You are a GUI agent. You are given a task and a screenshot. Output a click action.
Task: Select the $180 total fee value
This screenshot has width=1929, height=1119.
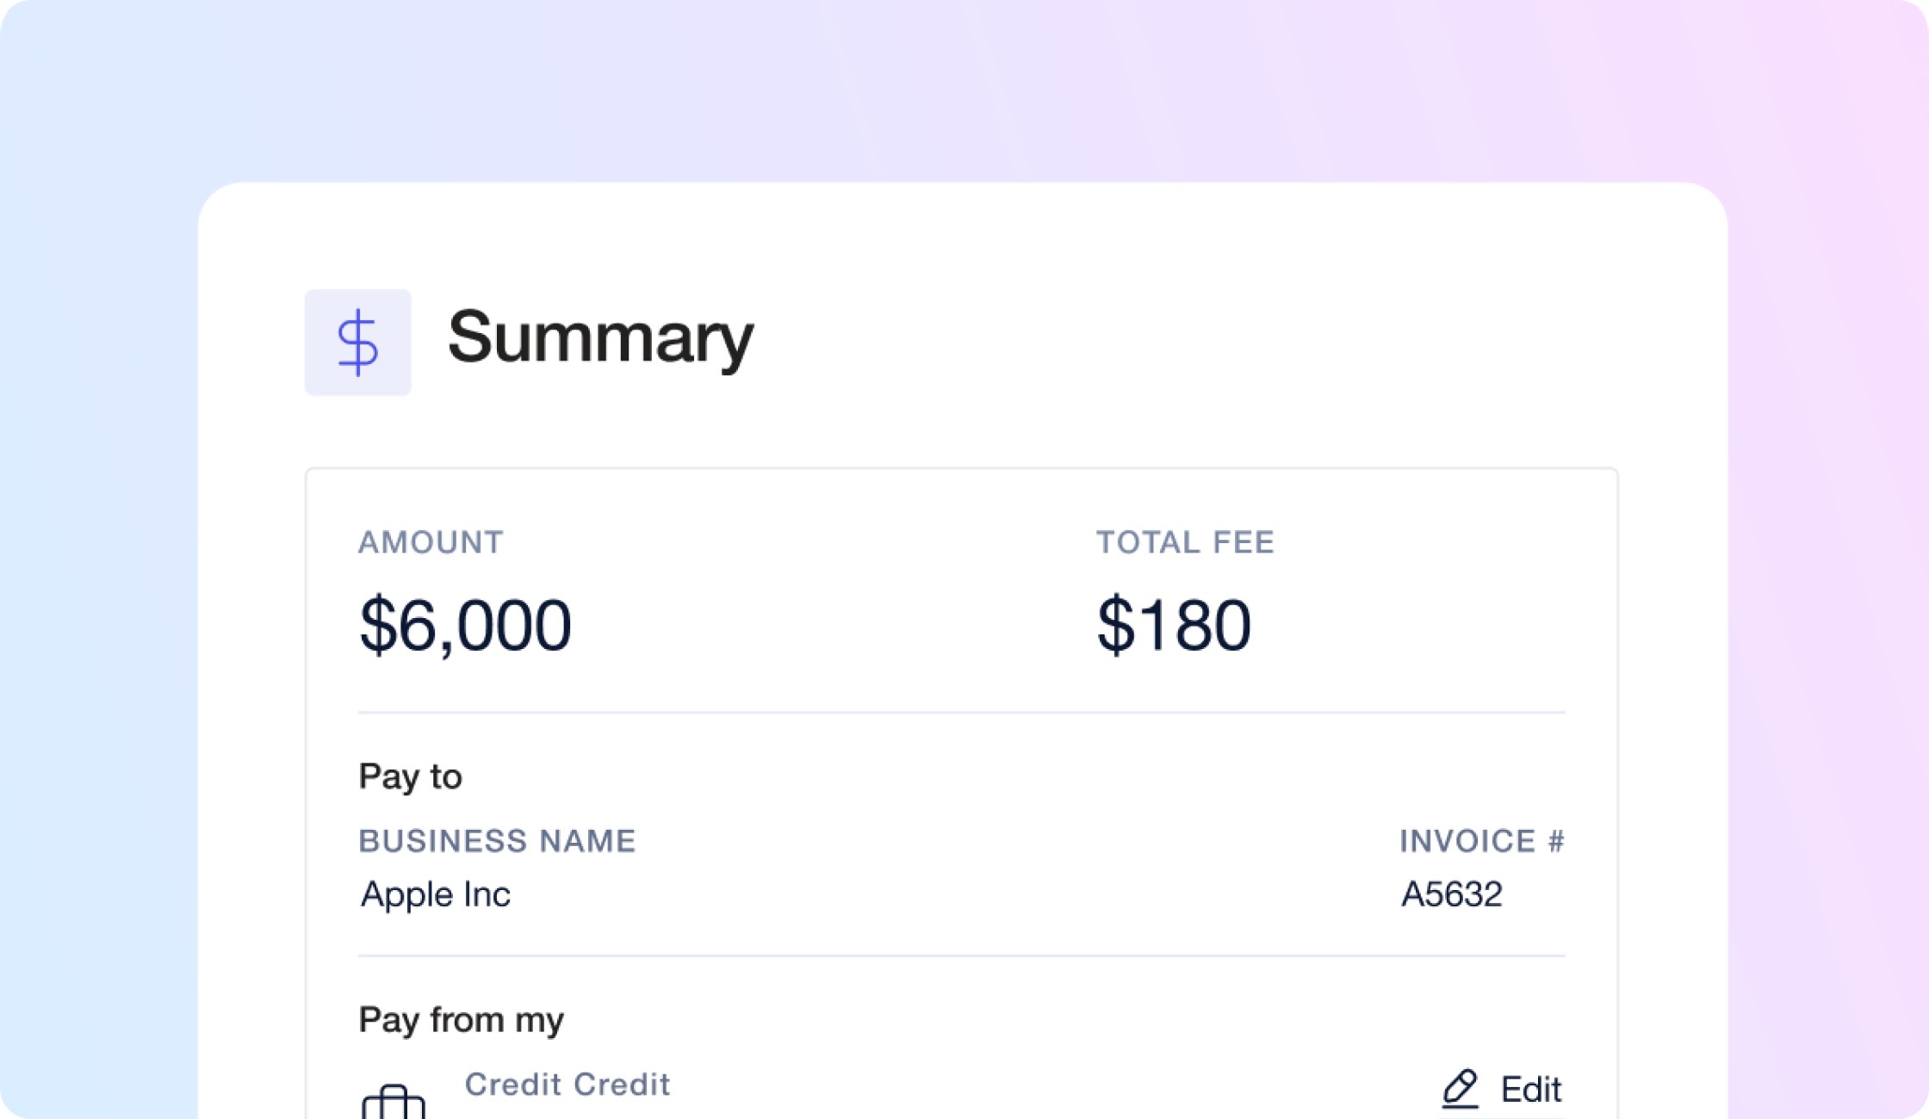(x=1173, y=625)
